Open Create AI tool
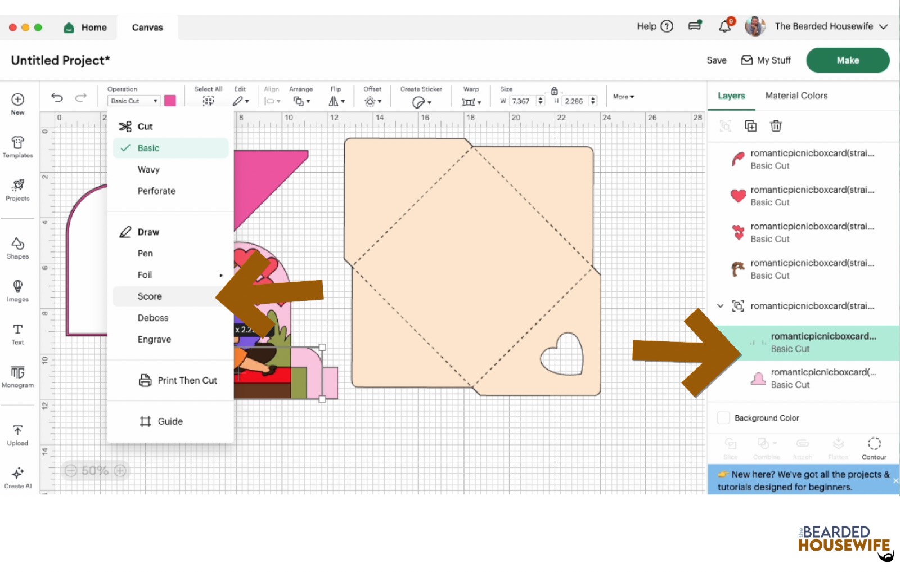The image size is (900, 572). 17,477
